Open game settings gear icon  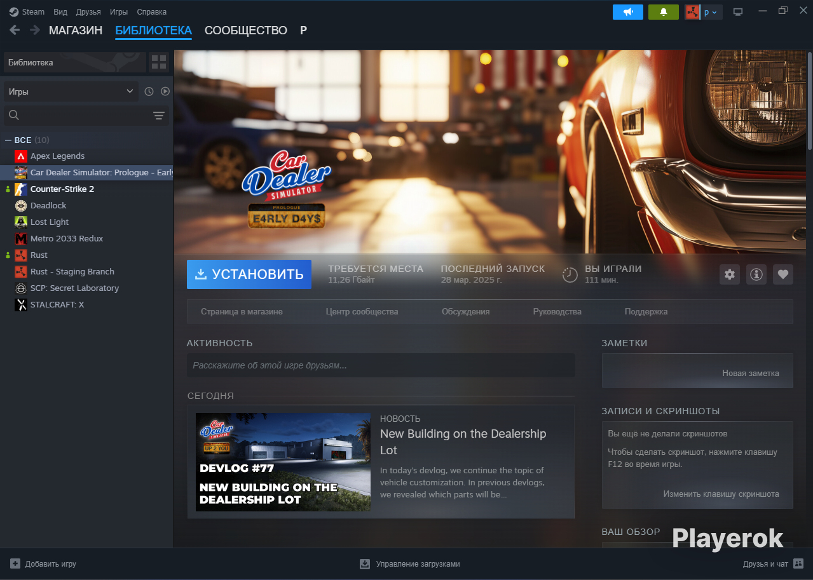tap(730, 274)
